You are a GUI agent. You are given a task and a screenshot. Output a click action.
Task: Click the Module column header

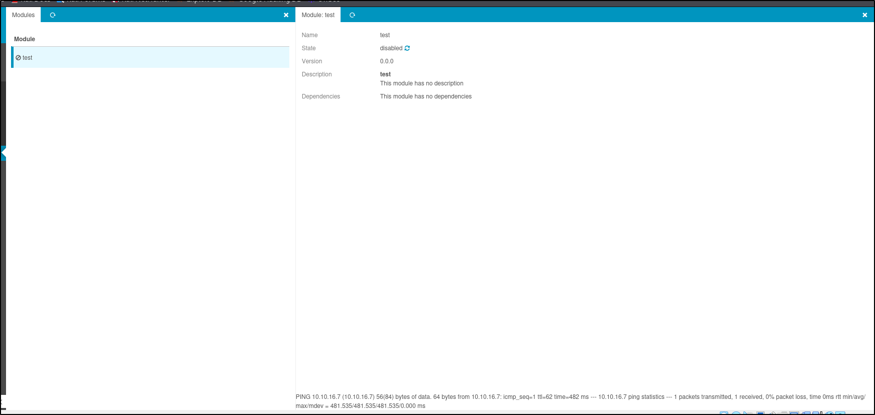25,39
